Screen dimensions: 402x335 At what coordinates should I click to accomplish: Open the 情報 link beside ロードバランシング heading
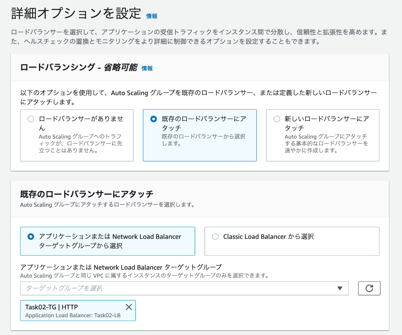(147, 68)
